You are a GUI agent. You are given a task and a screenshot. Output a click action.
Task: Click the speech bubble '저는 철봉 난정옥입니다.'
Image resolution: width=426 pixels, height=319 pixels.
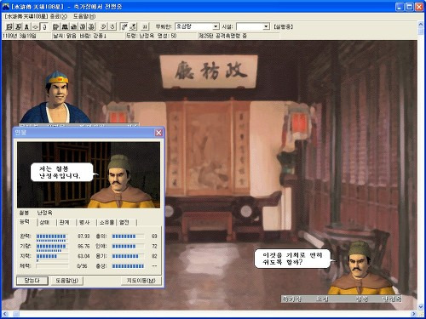[x=62, y=172]
